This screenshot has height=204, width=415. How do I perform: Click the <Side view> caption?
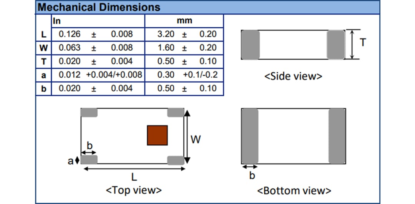click(293, 76)
